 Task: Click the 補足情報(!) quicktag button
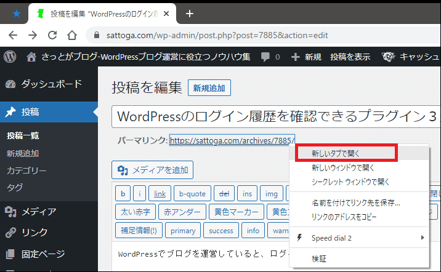pyautogui.click(x=139, y=230)
